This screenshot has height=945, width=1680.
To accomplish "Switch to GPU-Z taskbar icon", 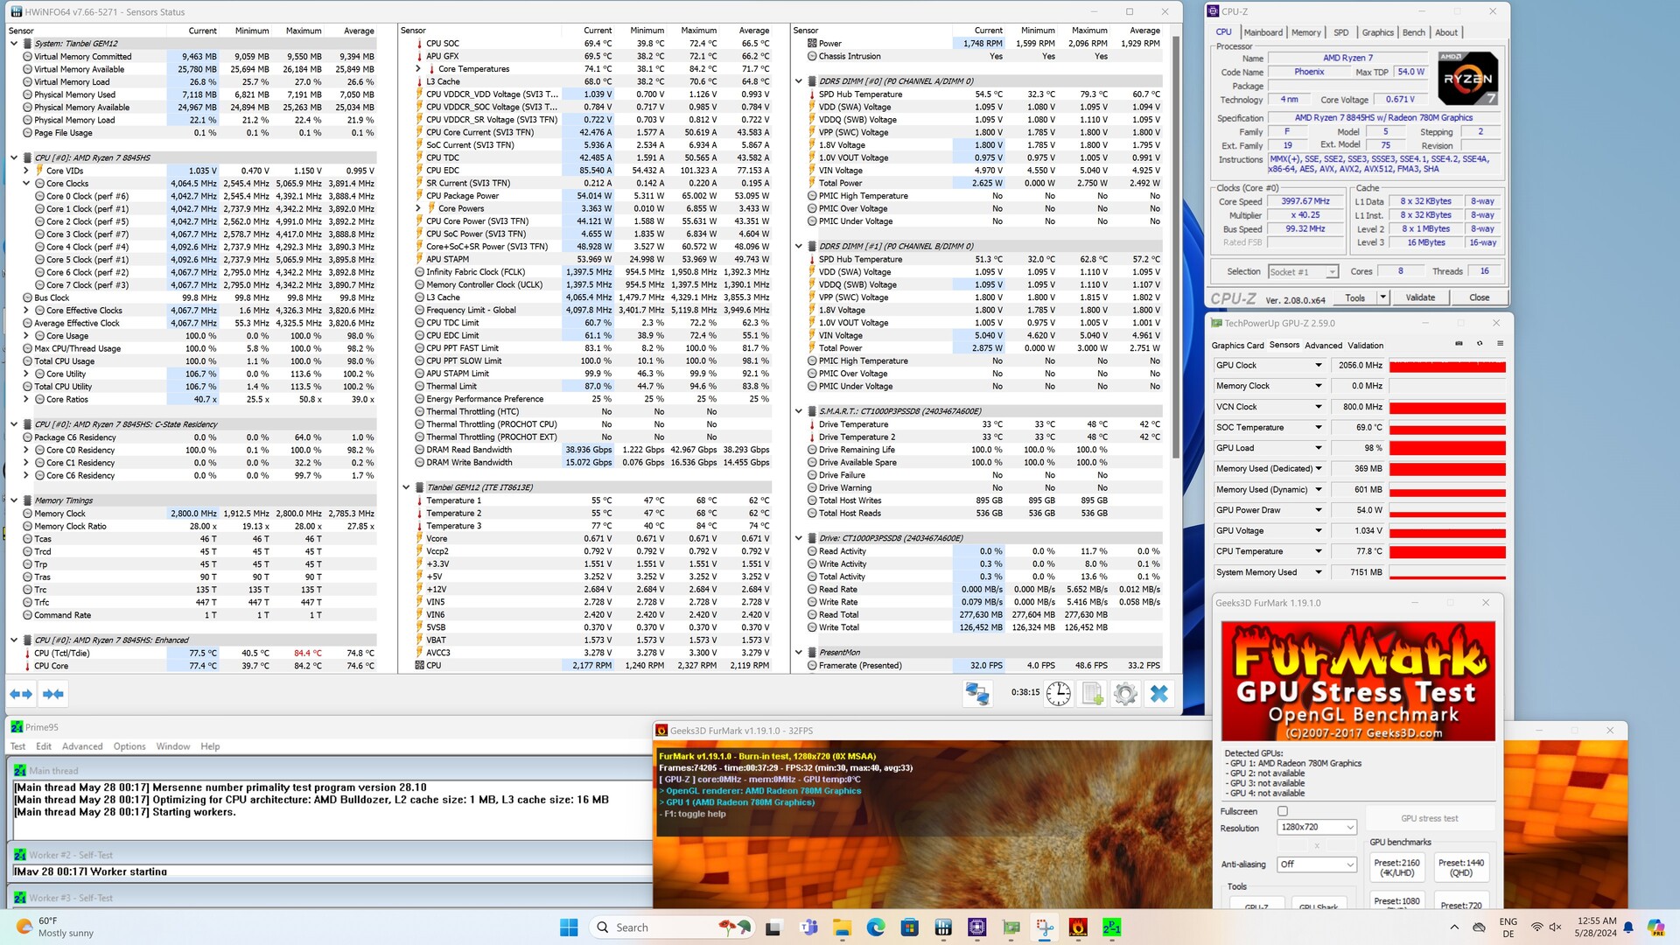I will click(1011, 927).
